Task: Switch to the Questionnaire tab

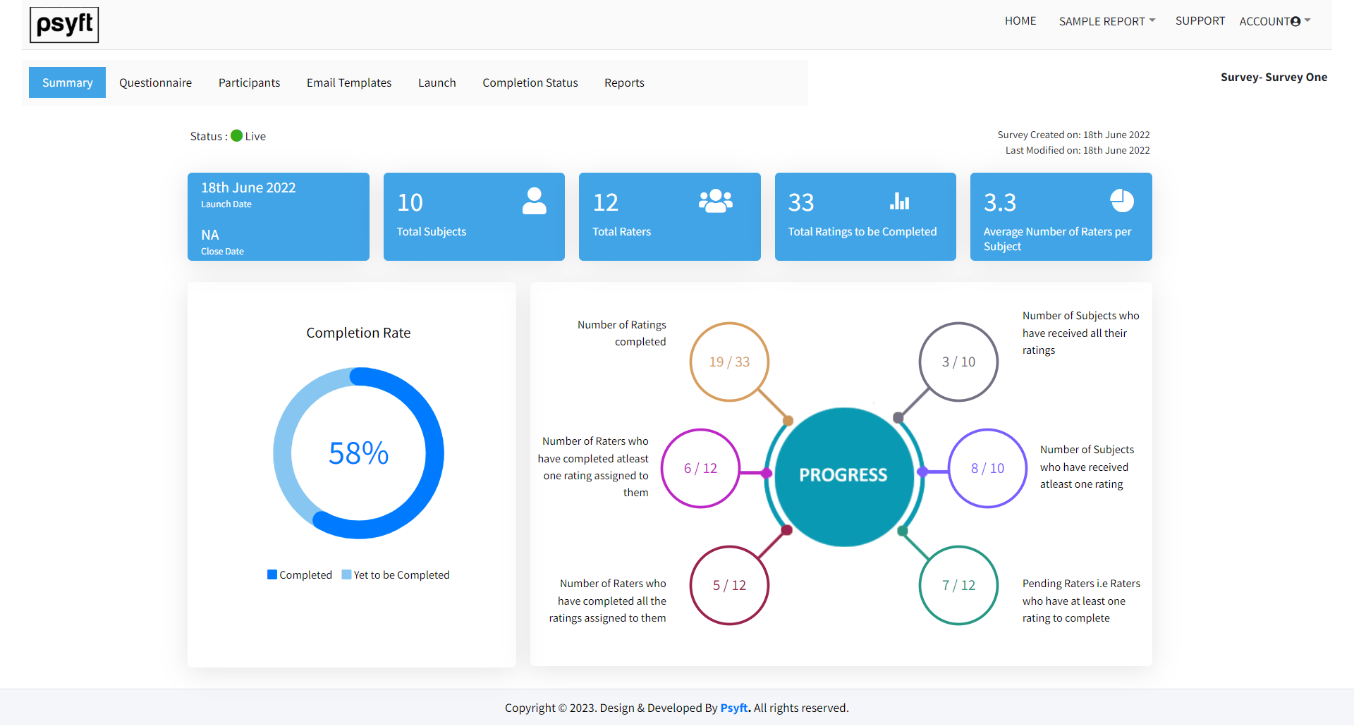Action: click(155, 82)
